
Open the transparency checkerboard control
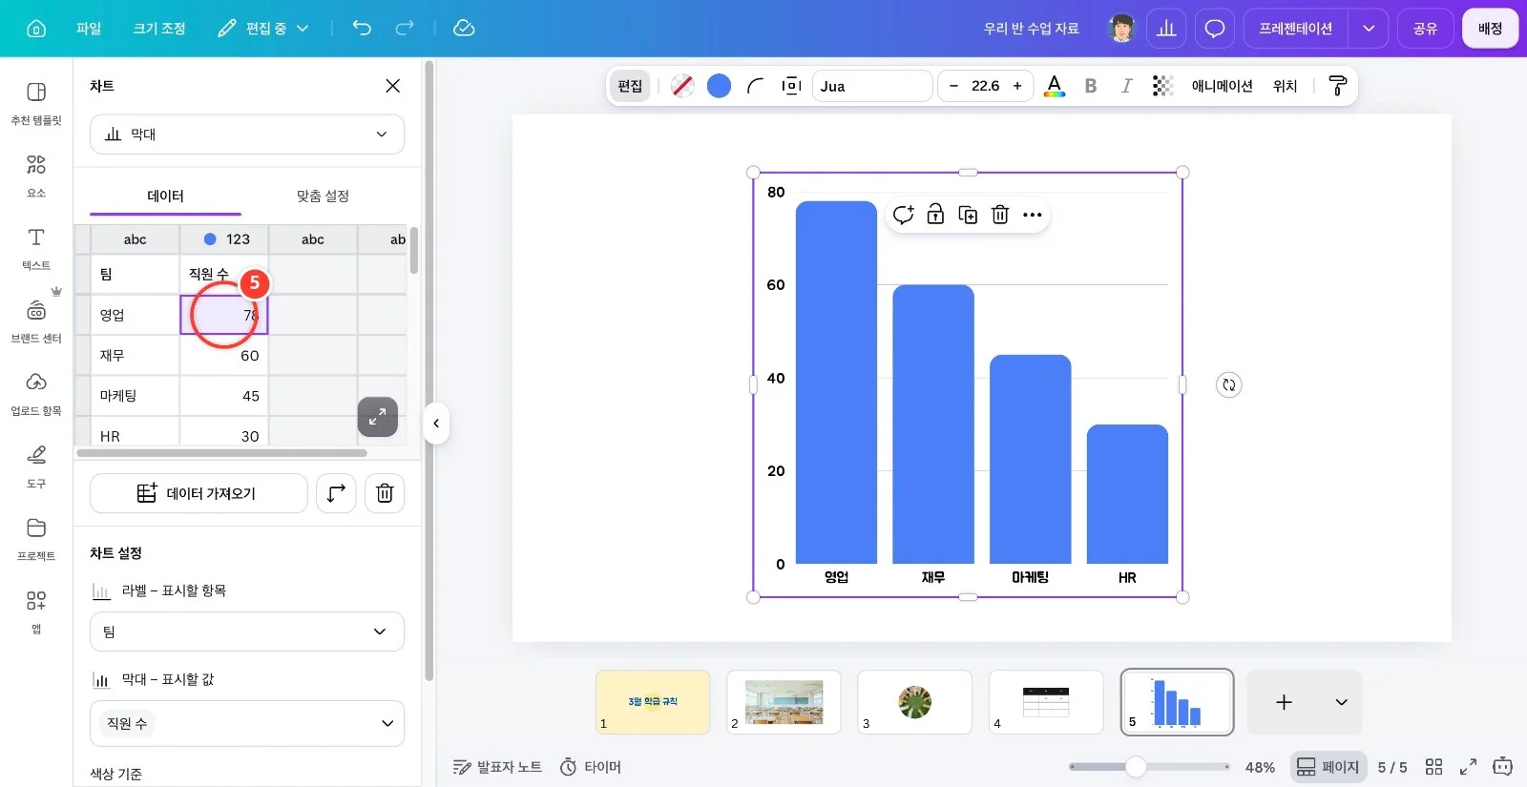pyautogui.click(x=1162, y=86)
